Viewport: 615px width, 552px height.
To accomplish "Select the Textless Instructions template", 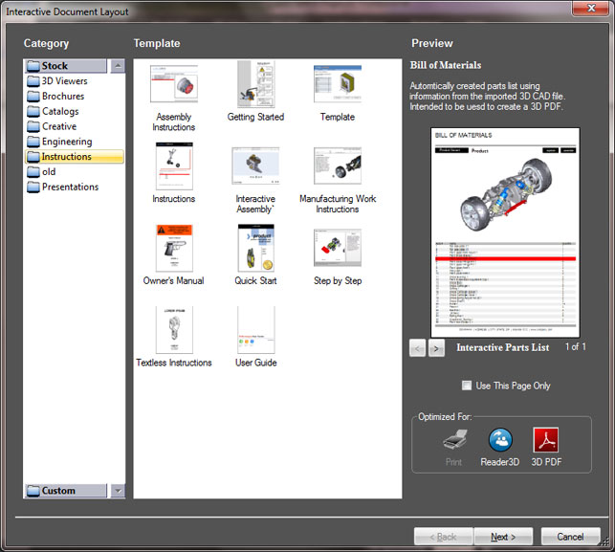I will coord(174,331).
